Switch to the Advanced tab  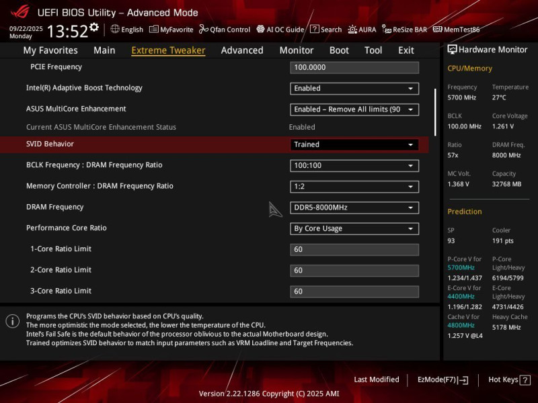point(242,50)
